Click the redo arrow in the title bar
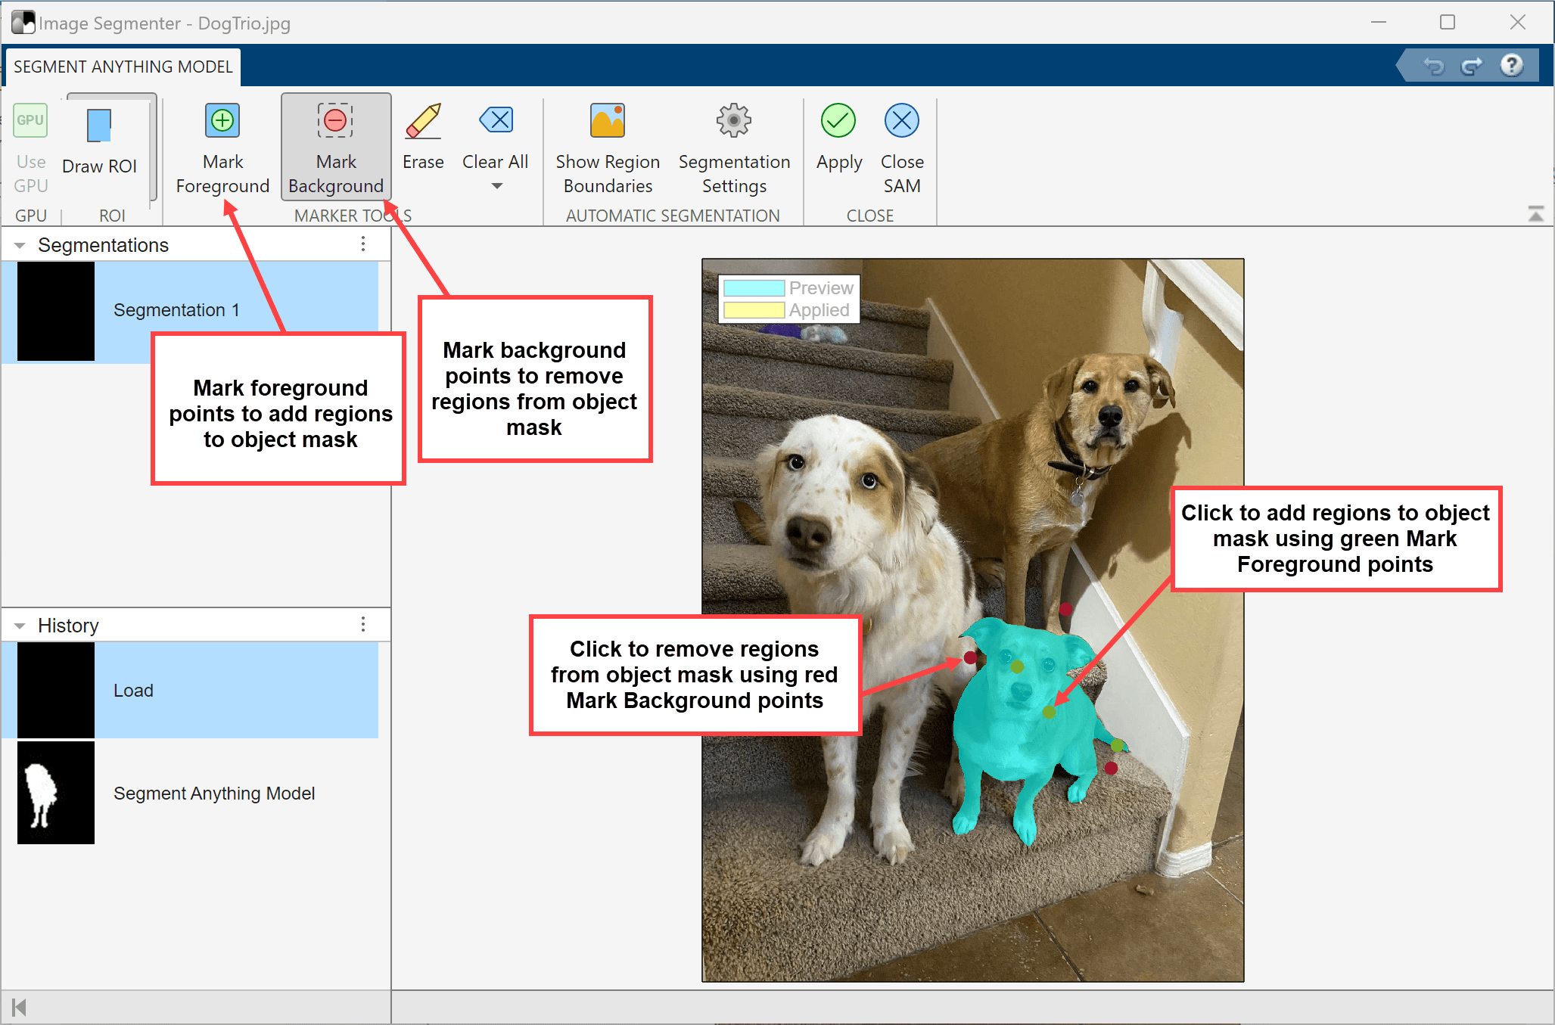 click(1471, 67)
